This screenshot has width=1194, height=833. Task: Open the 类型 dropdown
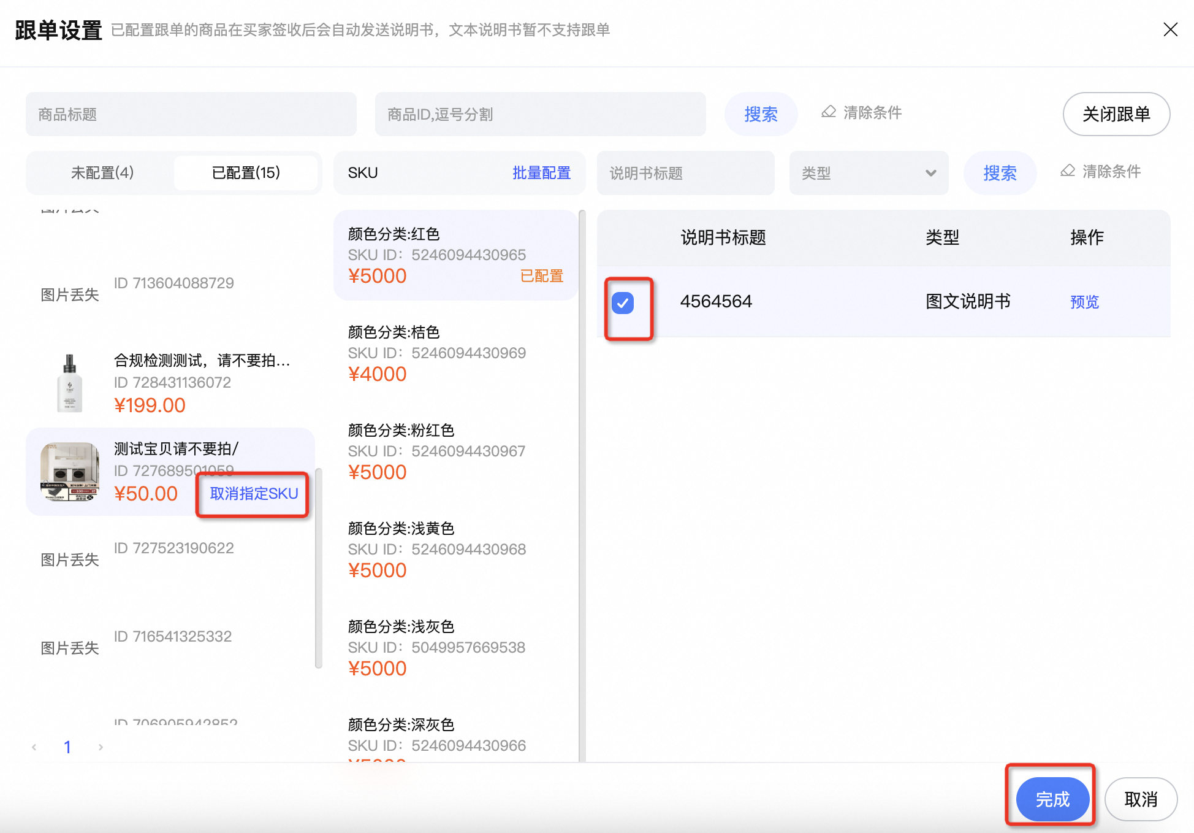pos(869,173)
